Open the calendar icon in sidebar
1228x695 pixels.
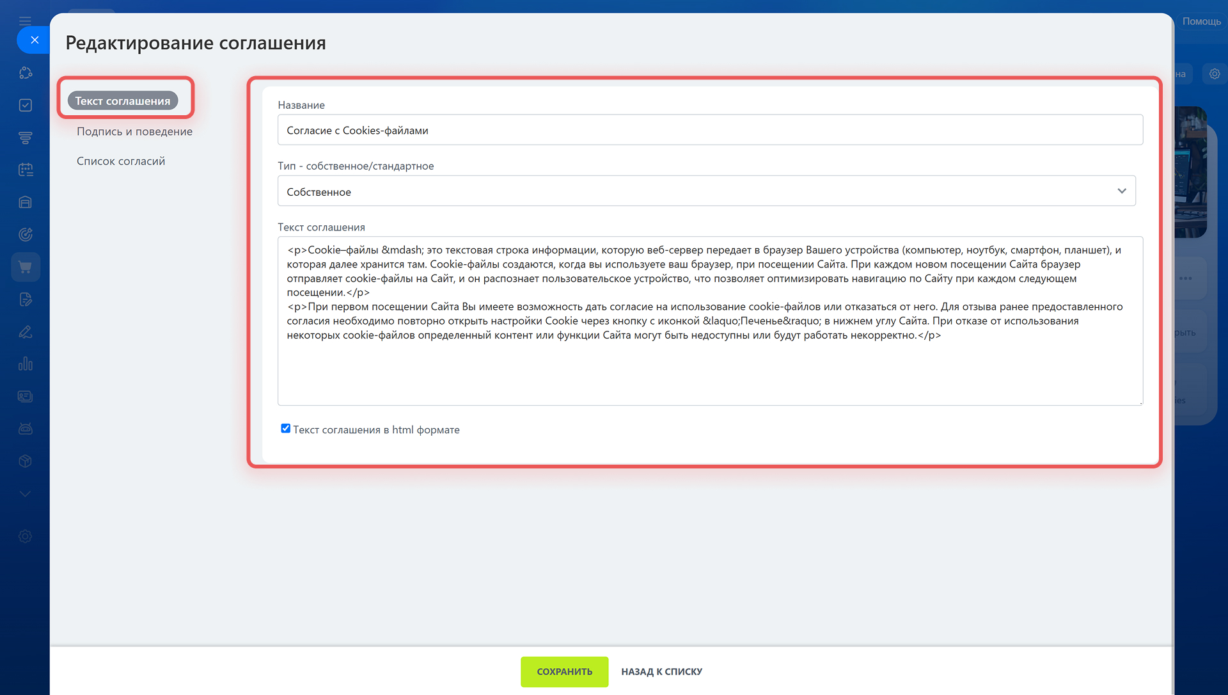(x=26, y=170)
